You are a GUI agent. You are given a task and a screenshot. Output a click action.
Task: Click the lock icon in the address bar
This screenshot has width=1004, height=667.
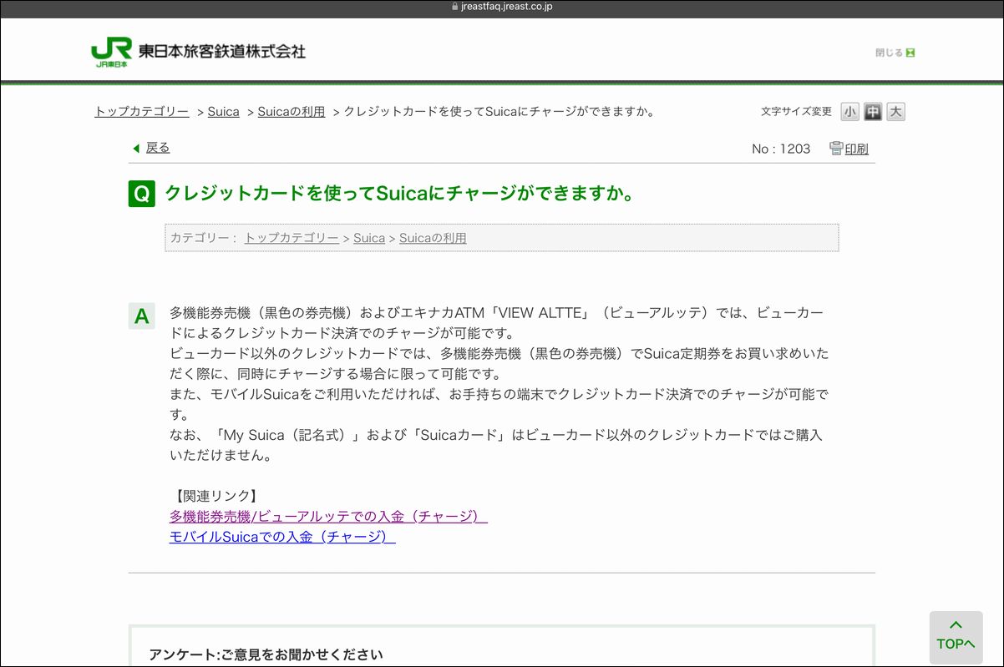(x=454, y=7)
